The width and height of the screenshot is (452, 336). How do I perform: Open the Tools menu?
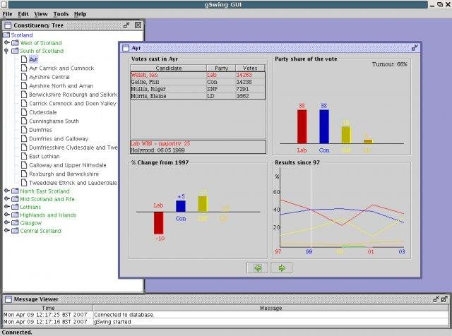tap(61, 14)
